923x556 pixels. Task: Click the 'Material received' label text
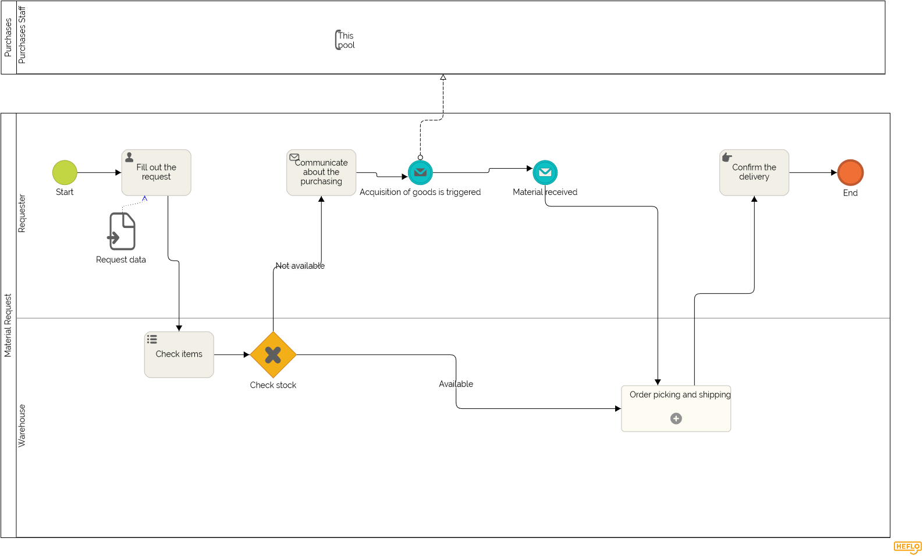[x=545, y=192]
